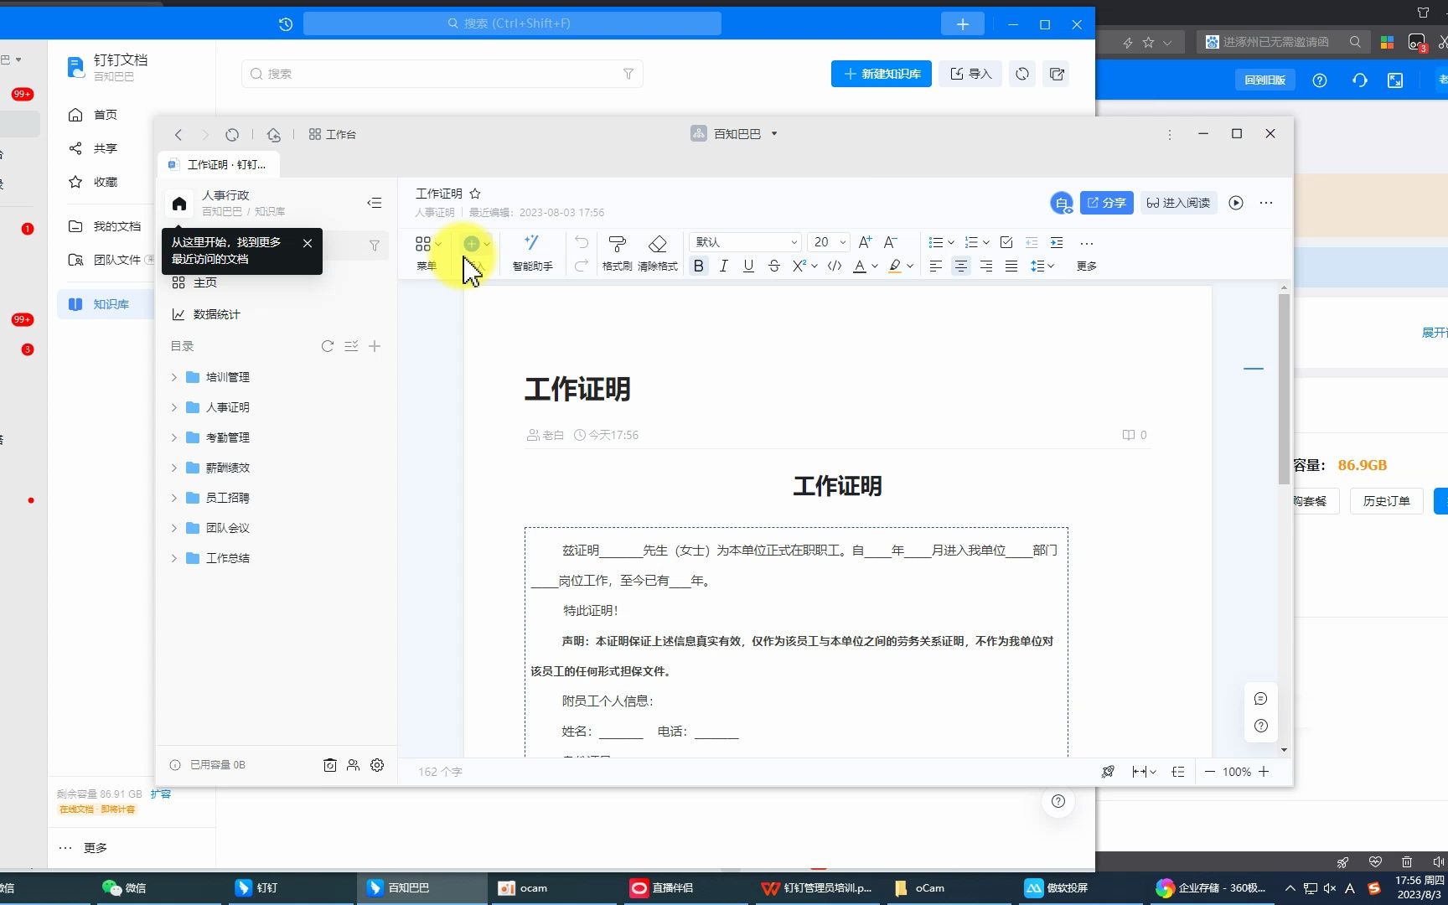Screen dimensions: 1448x905
Task: Expand the 薪酬绩效 folder
Action: (x=174, y=468)
